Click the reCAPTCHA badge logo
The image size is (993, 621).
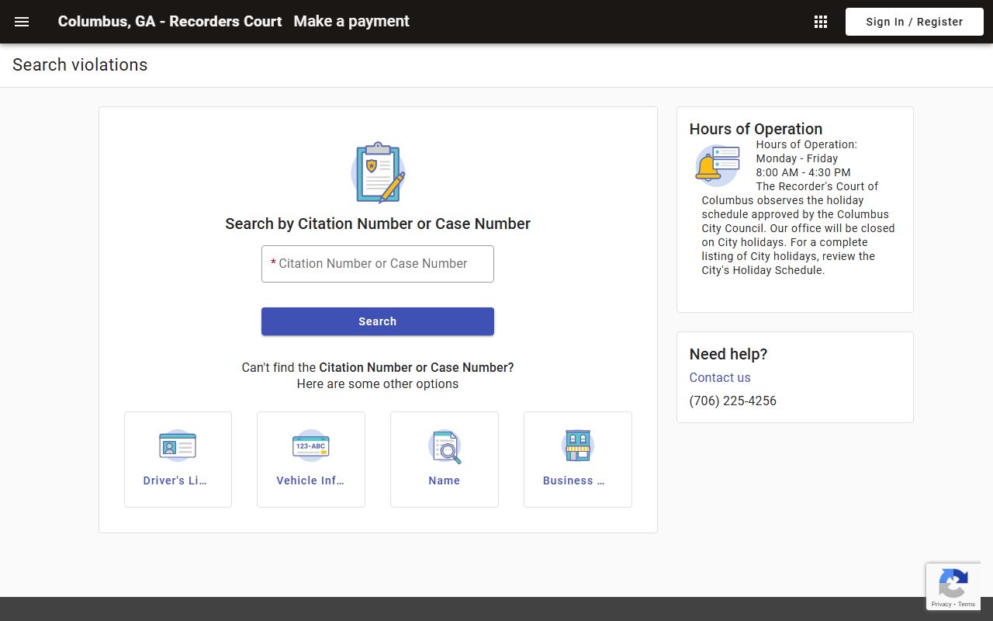(x=953, y=583)
